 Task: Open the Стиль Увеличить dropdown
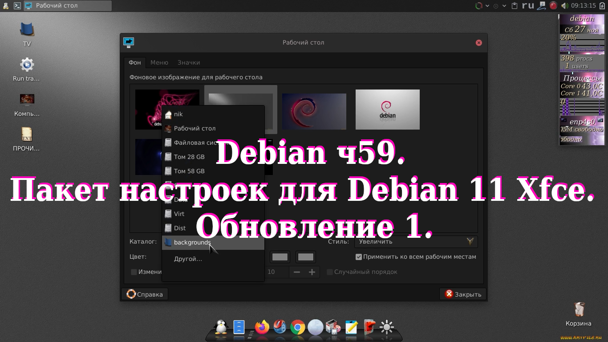tap(416, 242)
